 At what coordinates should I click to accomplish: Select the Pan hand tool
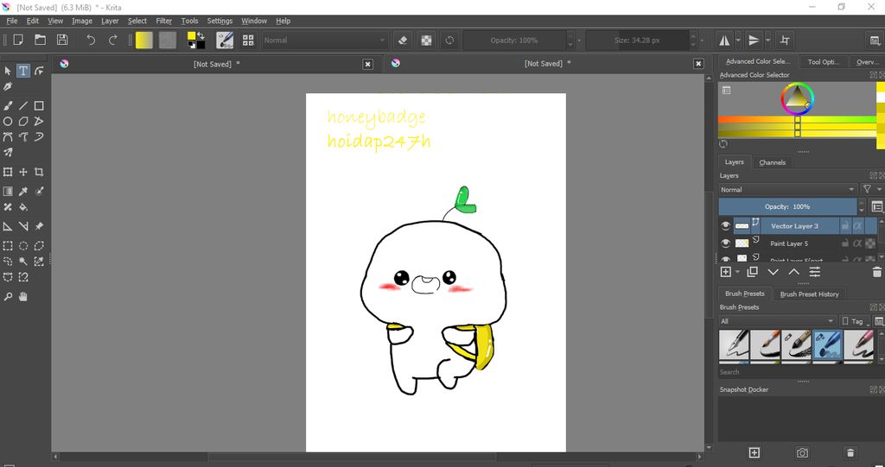pos(23,297)
